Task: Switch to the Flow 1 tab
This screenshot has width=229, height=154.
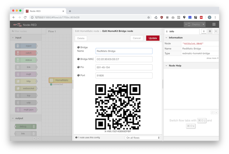Action: point(52,31)
